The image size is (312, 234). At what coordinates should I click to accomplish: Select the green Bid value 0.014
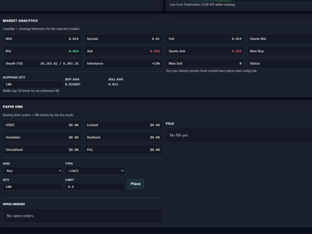pos(74,51)
